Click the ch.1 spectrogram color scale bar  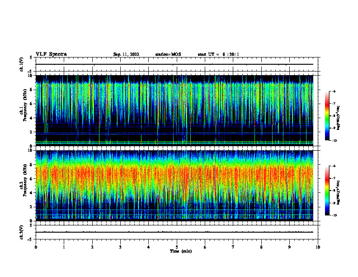[x=327, y=116]
